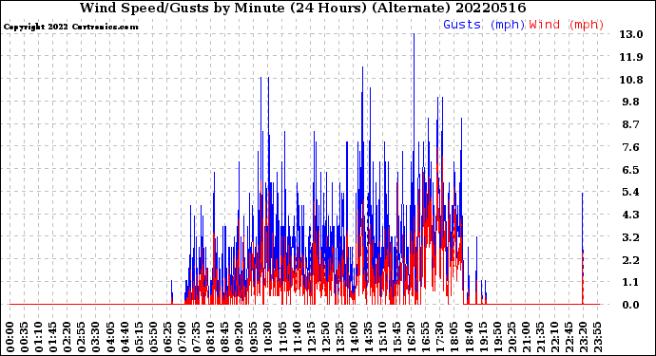
Task: Click the 23:55 time label
Action: click(597, 337)
